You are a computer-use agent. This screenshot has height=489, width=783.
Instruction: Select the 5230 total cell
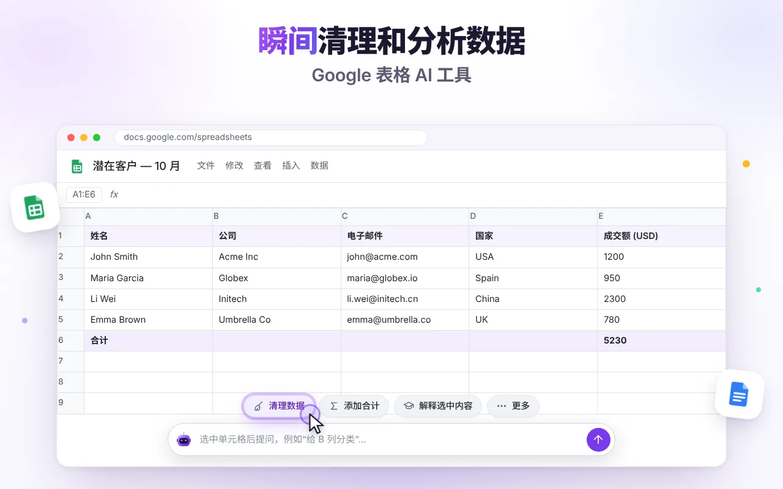(661, 340)
